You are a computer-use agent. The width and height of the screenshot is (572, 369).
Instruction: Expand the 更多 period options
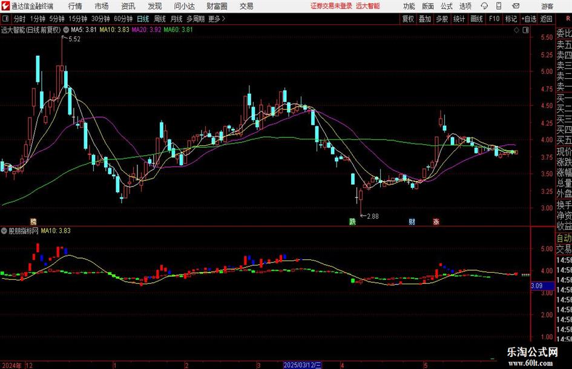tap(217, 19)
